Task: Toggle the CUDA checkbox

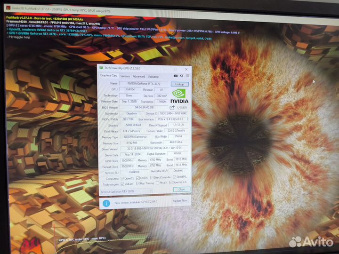Action: (138, 178)
